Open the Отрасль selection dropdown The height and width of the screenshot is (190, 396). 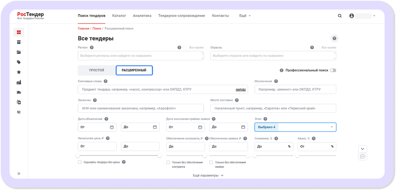[x=273, y=56]
